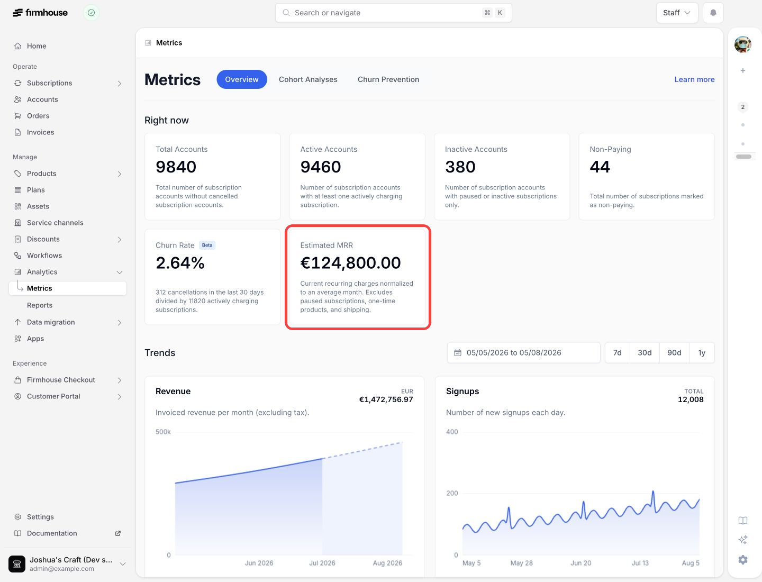Viewport: 762px width, 582px height.
Task: Click the Subscriptions icon
Action: (18, 83)
